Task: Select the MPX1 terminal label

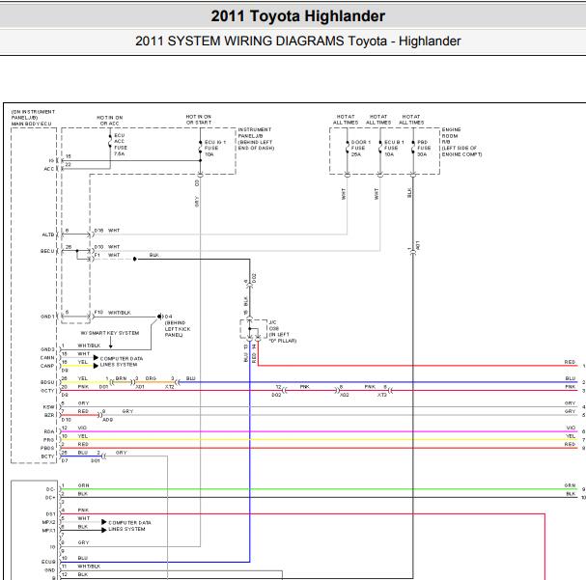Action: (x=48, y=531)
